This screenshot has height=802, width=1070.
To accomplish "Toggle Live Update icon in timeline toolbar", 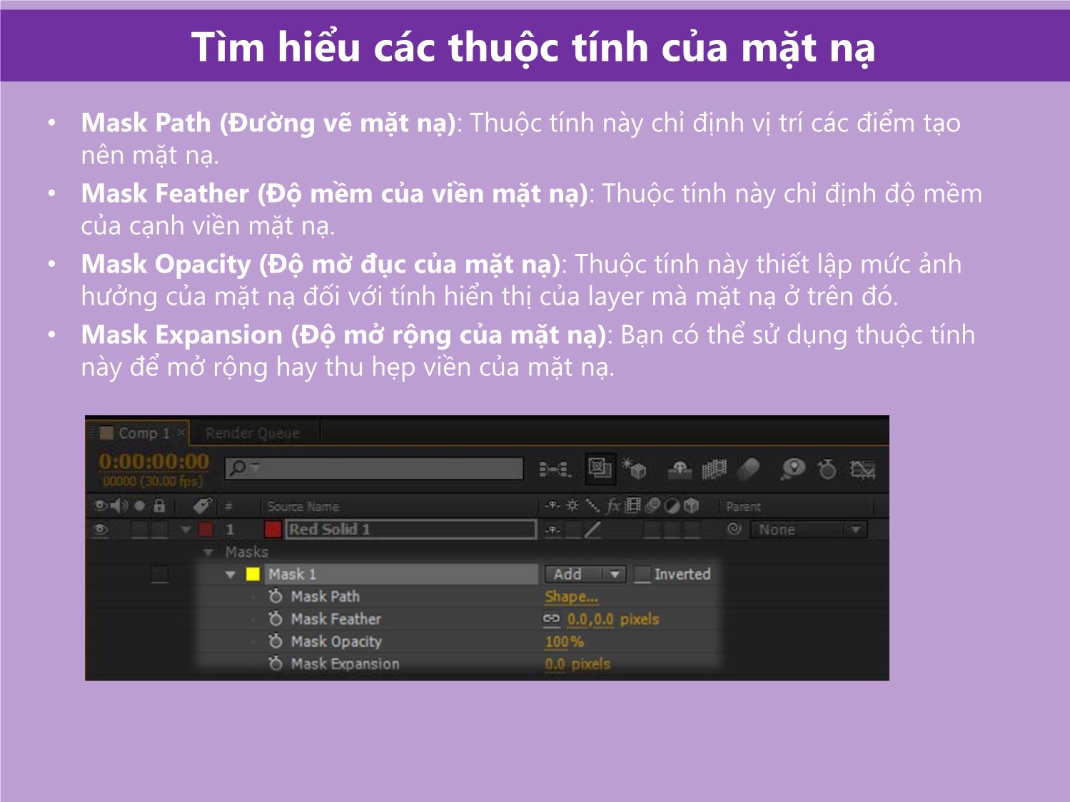I will [599, 468].
